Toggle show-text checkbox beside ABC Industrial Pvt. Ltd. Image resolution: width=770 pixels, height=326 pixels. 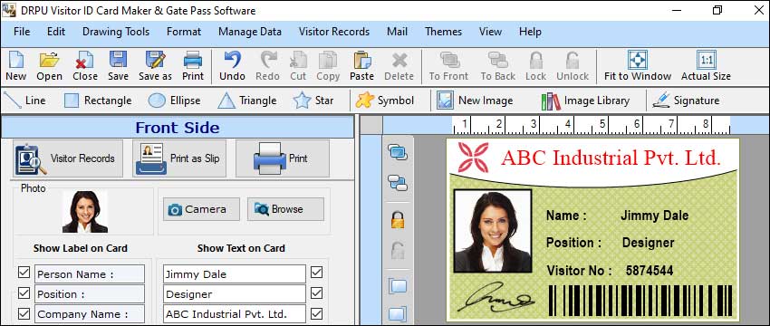(317, 313)
